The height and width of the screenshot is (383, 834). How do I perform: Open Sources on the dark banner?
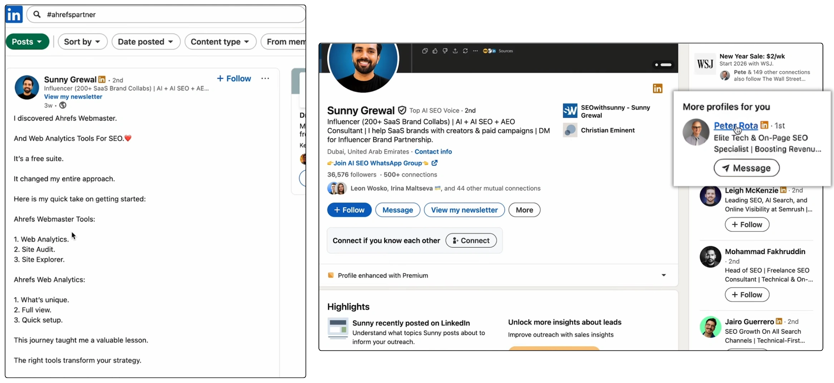[498, 51]
